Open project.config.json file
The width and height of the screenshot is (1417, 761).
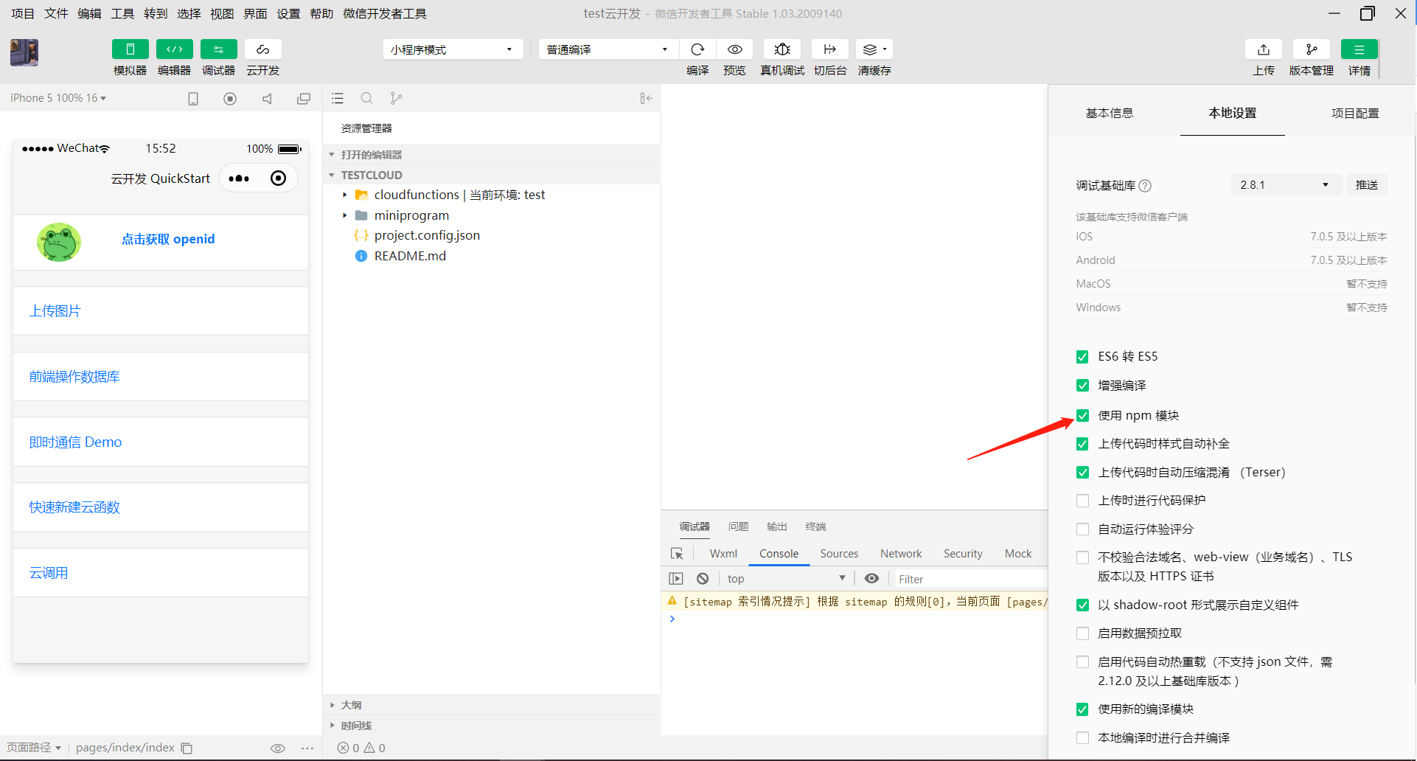tap(427, 235)
